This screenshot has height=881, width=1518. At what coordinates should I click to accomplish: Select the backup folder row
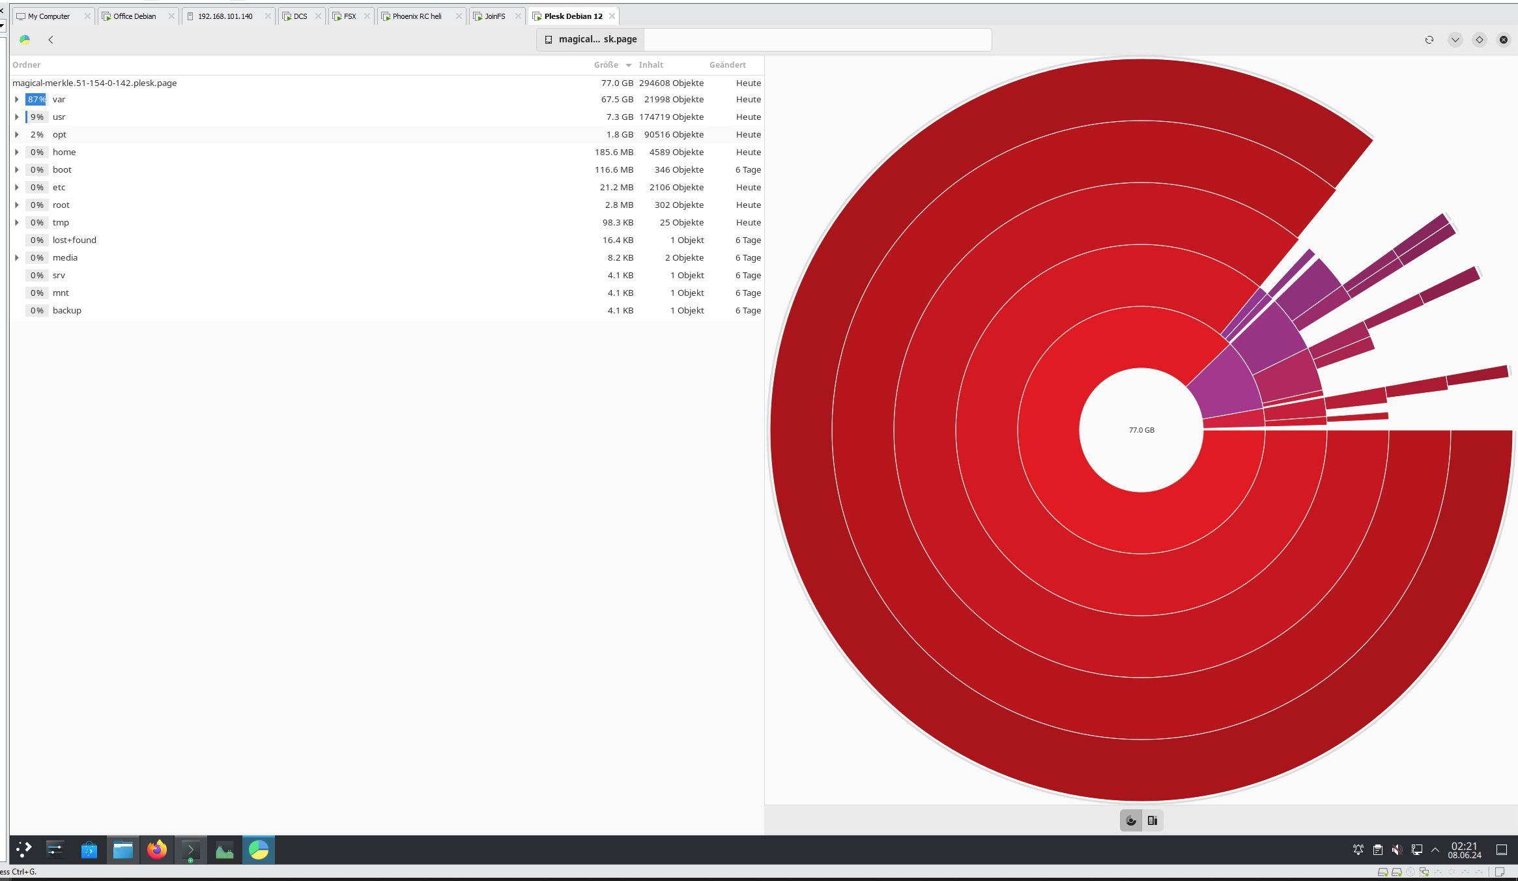point(387,311)
